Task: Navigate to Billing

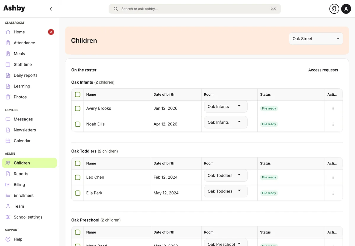Action: 29,185
